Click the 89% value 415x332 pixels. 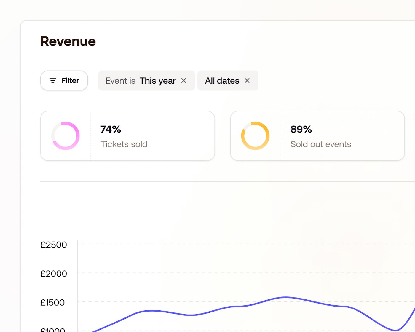click(x=301, y=129)
